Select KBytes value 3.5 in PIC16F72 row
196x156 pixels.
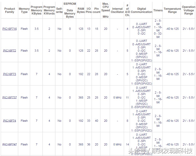pos(36,51)
